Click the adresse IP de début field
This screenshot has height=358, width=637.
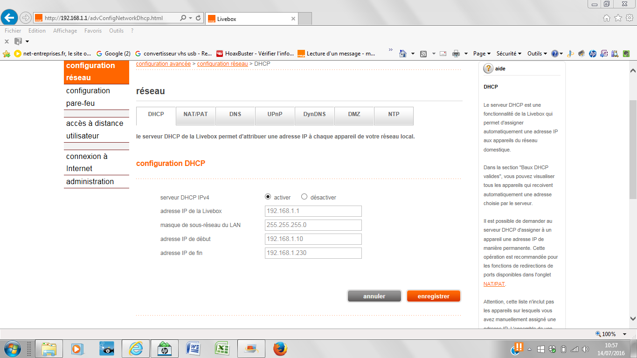point(313,239)
